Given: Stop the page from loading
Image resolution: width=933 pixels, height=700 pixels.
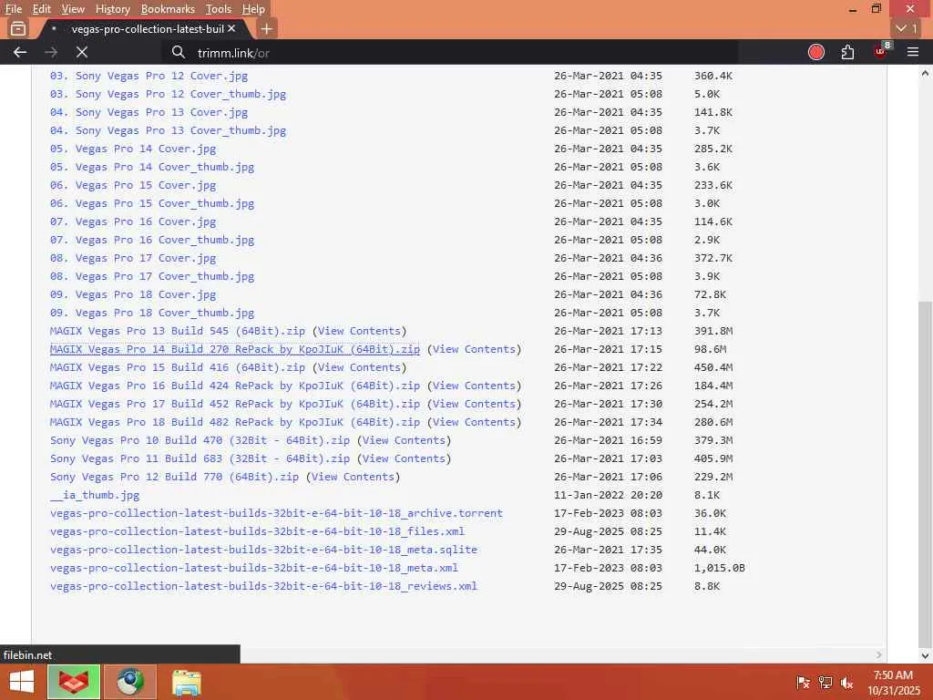Looking at the screenshot, I should coord(82,52).
